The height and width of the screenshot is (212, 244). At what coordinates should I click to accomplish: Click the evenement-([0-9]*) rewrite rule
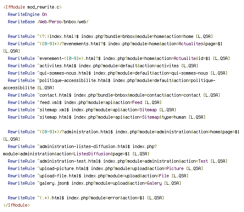[119, 58]
